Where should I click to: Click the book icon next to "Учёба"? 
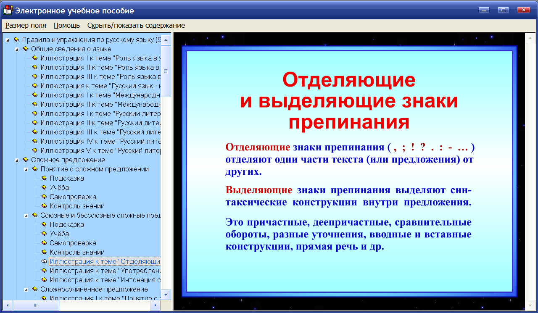tap(43, 187)
